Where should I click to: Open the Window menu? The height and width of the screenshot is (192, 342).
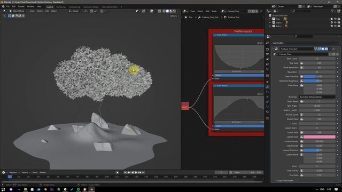(x=30, y=6)
